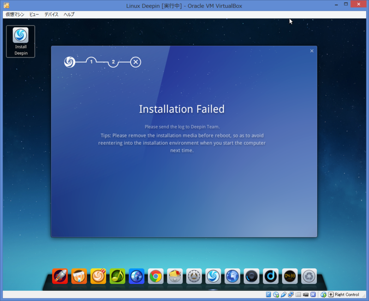Open Deepin Music green note icon

117,276
